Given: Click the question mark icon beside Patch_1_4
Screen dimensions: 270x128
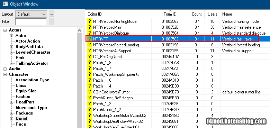Looking at the screenshot, I should coord(90,86).
